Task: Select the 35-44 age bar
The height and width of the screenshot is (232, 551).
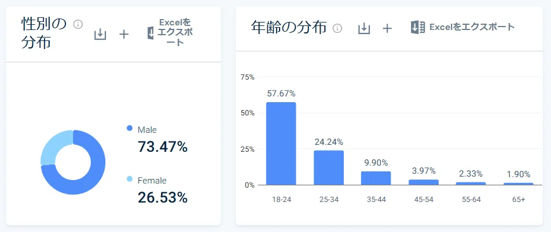Action: point(376,178)
